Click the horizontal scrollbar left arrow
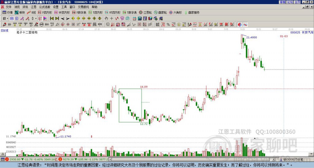The image size is (314, 168). point(110,159)
